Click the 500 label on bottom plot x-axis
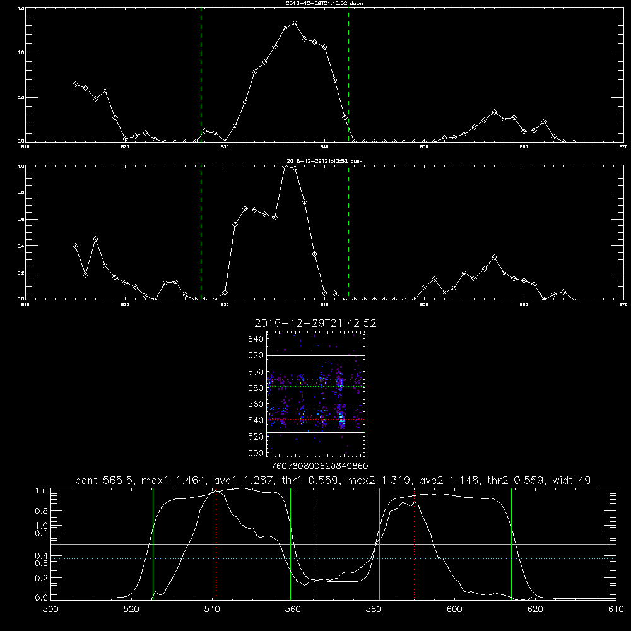Viewport: 631px width, 631px height. (x=50, y=610)
